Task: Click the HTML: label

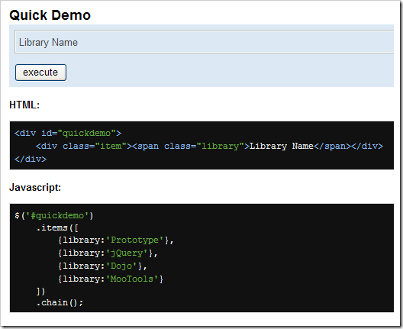Action: [x=24, y=105]
